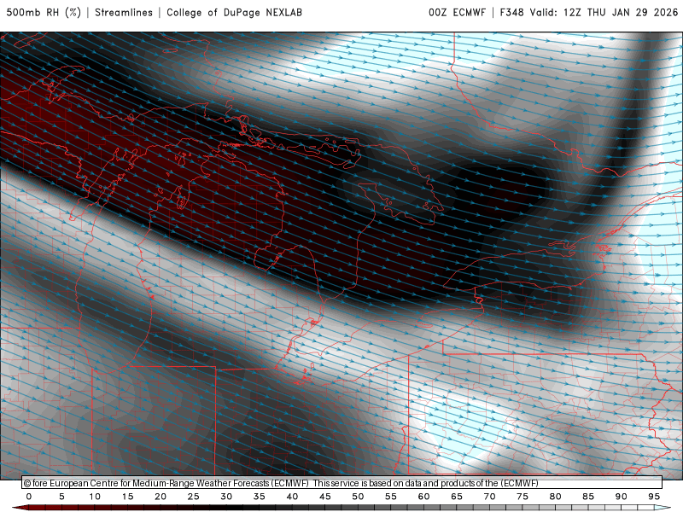Click the "500mb RH (%)" title text

(x=44, y=12)
